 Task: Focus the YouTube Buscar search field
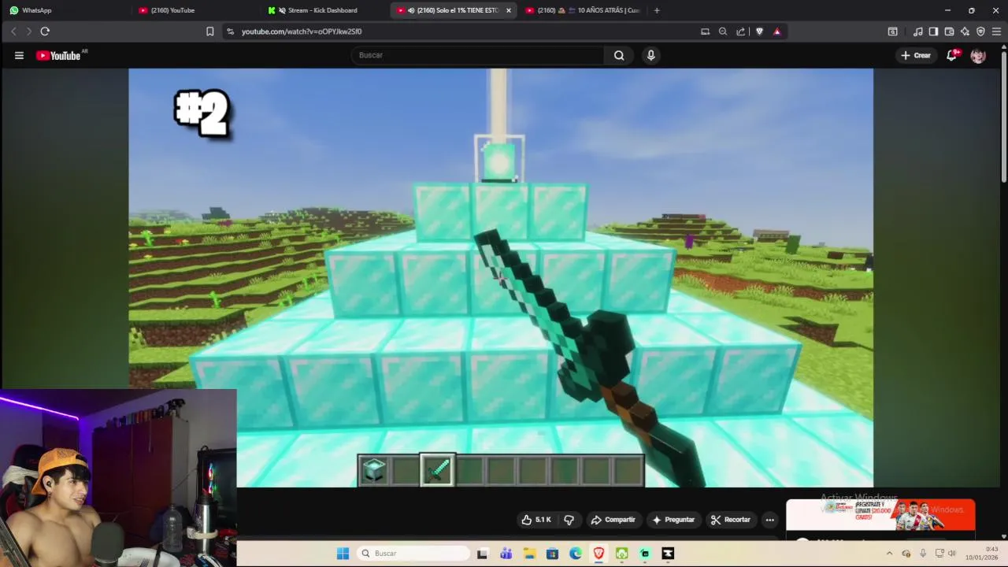pos(477,55)
